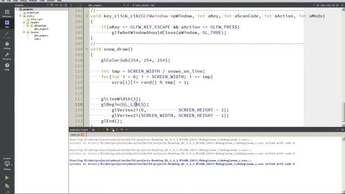Collapse the Sources folder
Viewport: 345px width, 194px height.
point(24,32)
